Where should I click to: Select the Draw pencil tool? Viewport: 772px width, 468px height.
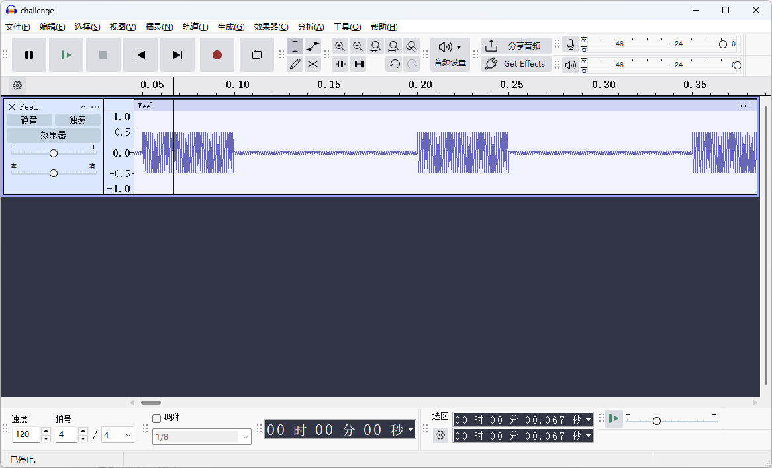[x=295, y=64]
